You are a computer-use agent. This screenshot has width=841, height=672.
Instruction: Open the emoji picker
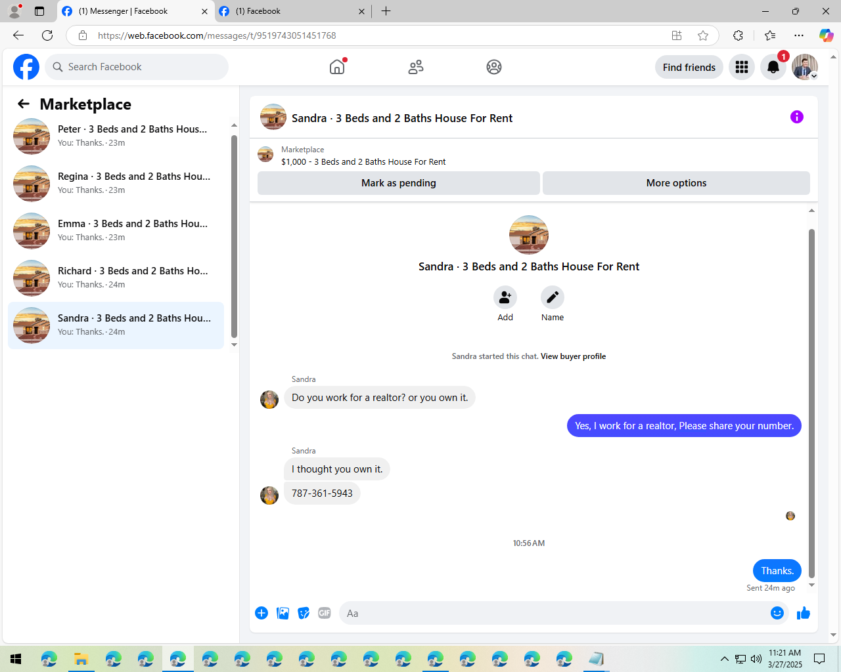click(x=777, y=613)
